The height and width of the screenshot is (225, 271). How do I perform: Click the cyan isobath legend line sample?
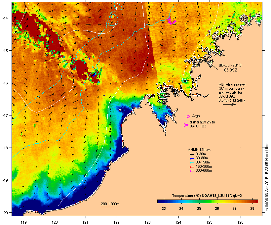(107, 207)
